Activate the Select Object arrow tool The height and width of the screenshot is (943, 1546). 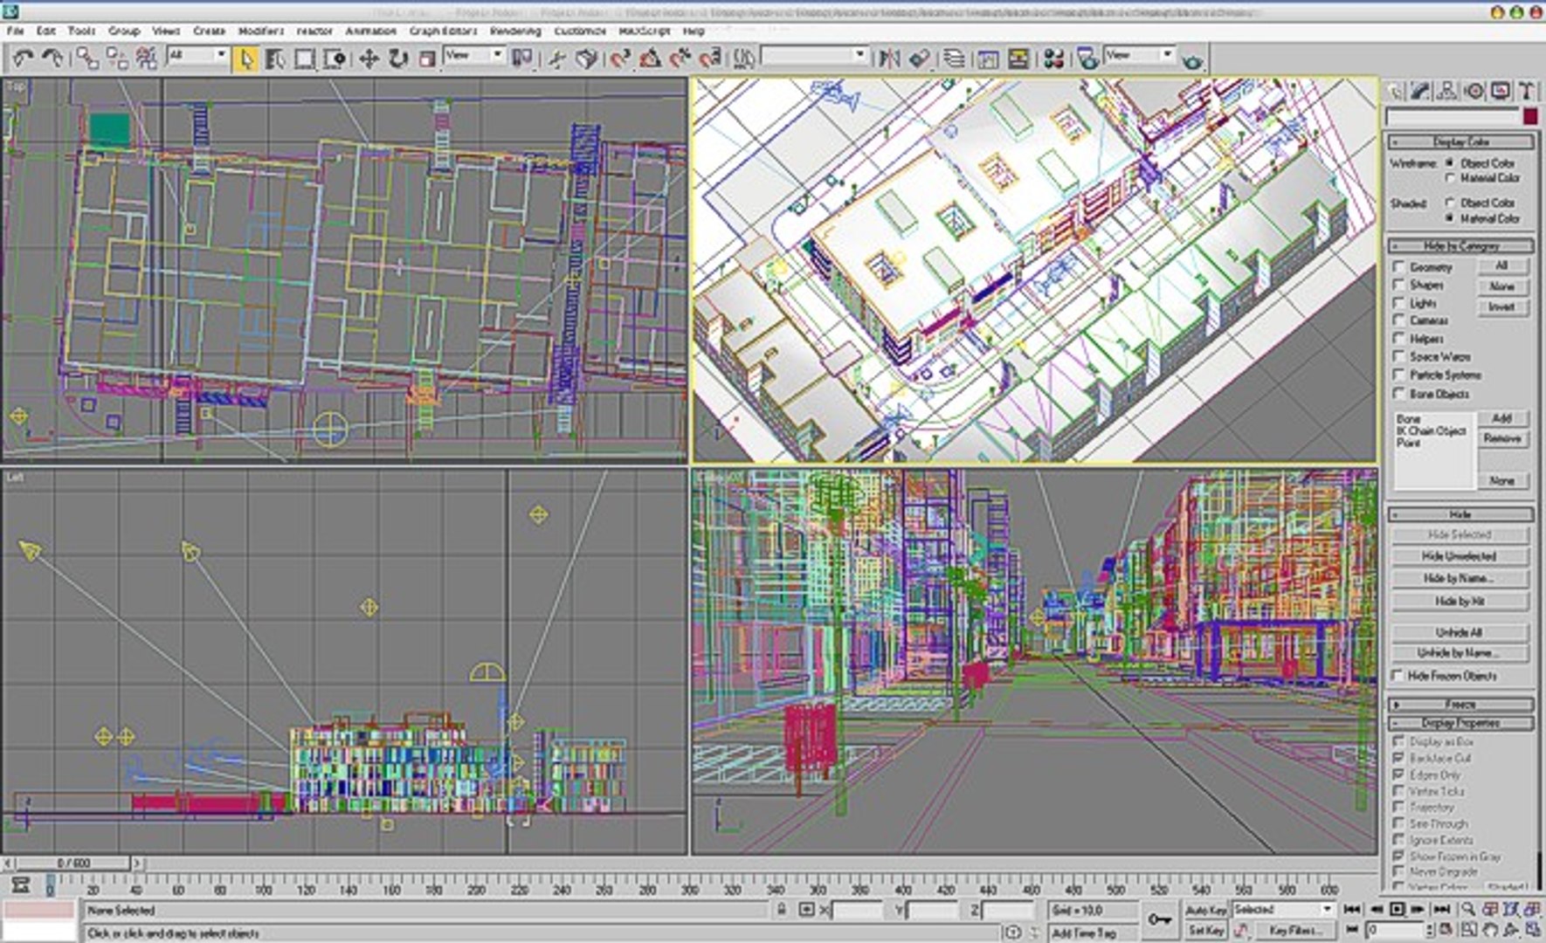tap(246, 59)
